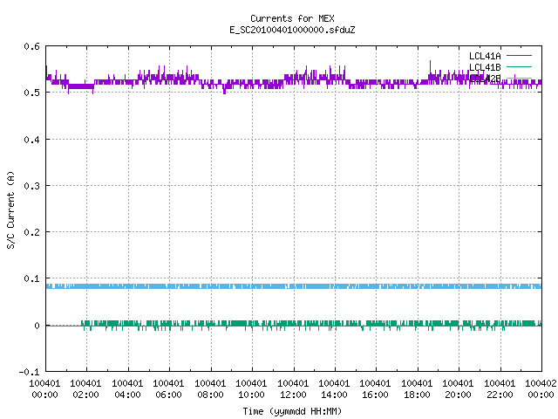The width and height of the screenshot is (558, 419).
Task: Click the -0.1 y-axis tick label
Action: coord(29,372)
